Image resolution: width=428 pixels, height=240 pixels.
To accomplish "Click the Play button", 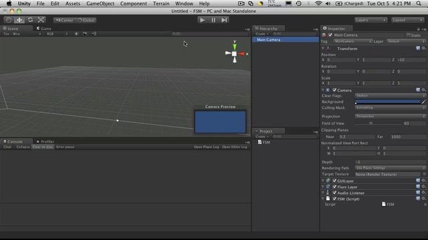I will point(202,20).
